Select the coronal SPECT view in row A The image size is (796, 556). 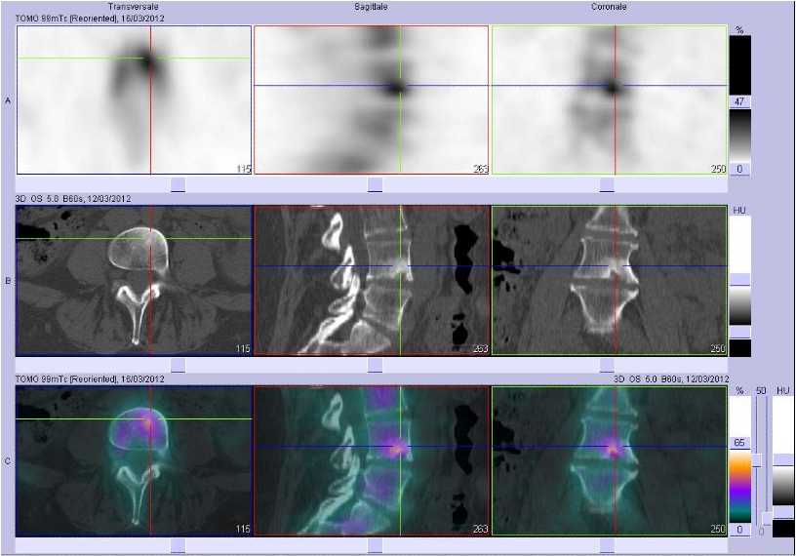point(609,100)
